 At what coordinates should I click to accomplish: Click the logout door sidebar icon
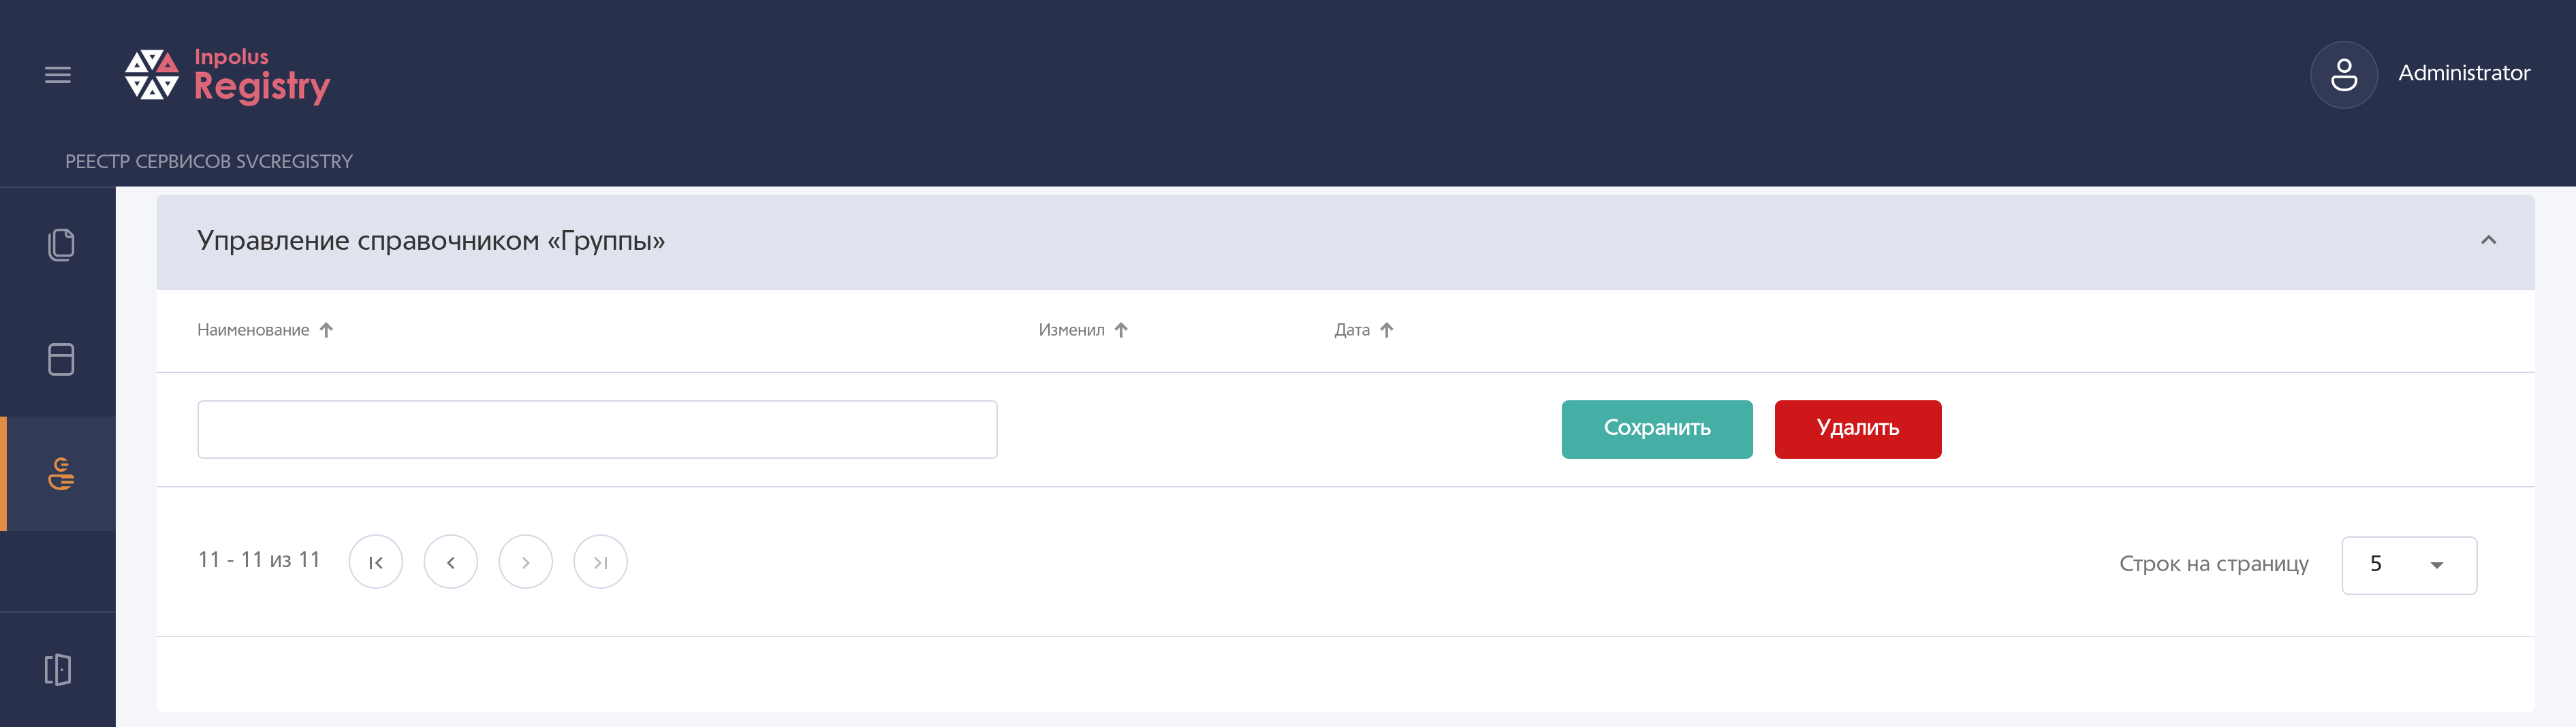(x=58, y=669)
